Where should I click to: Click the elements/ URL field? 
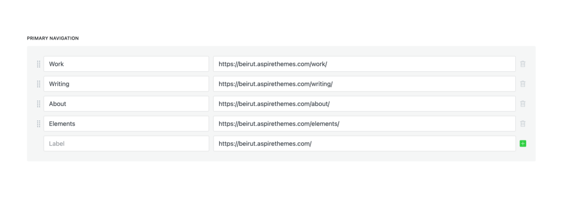click(364, 124)
